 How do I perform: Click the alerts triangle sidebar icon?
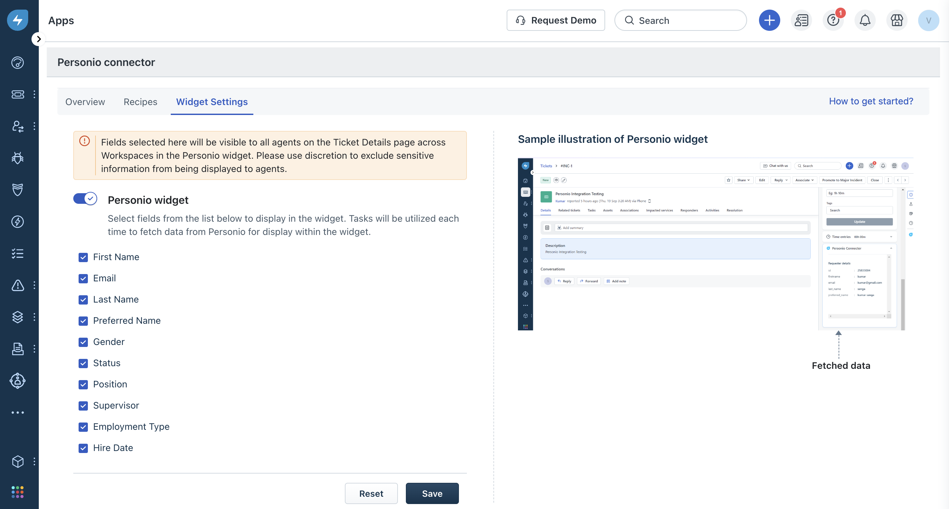(x=18, y=285)
